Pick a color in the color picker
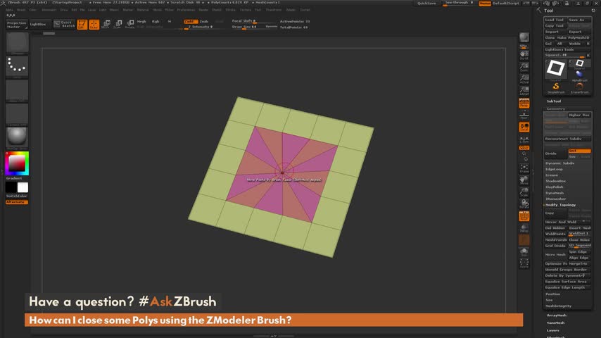Image resolution: width=601 pixels, height=338 pixels. point(18,163)
